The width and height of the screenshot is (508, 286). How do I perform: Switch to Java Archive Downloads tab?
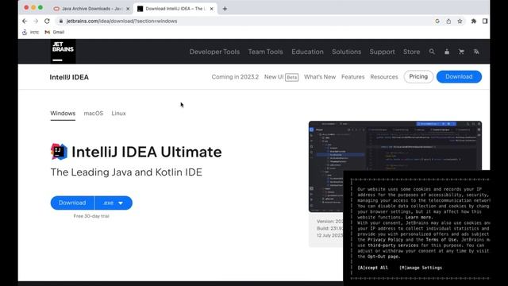point(91,9)
